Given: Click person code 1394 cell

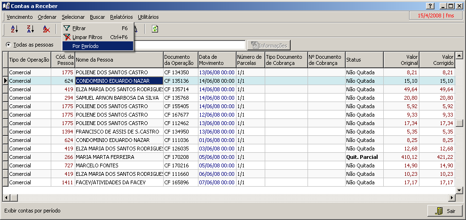Looking at the screenshot, I should (63, 132).
